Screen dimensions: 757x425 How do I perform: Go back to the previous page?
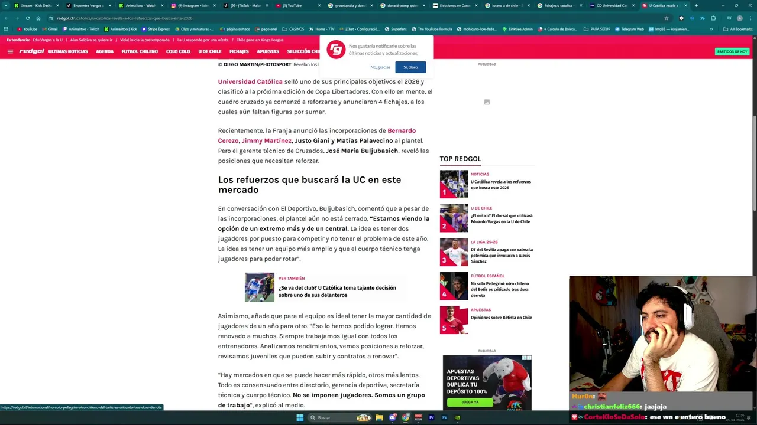click(x=6, y=18)
